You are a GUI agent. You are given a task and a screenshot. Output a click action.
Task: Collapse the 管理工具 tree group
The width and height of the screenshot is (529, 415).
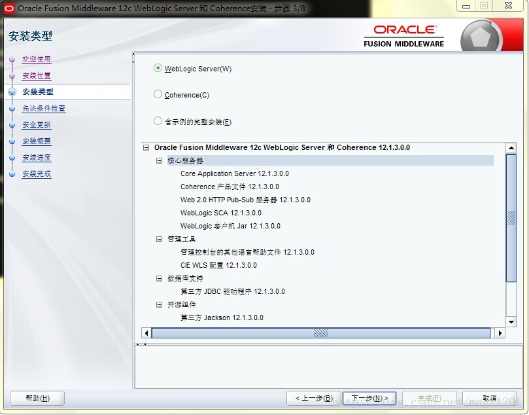pyautogui.click(x=160, y=239)
